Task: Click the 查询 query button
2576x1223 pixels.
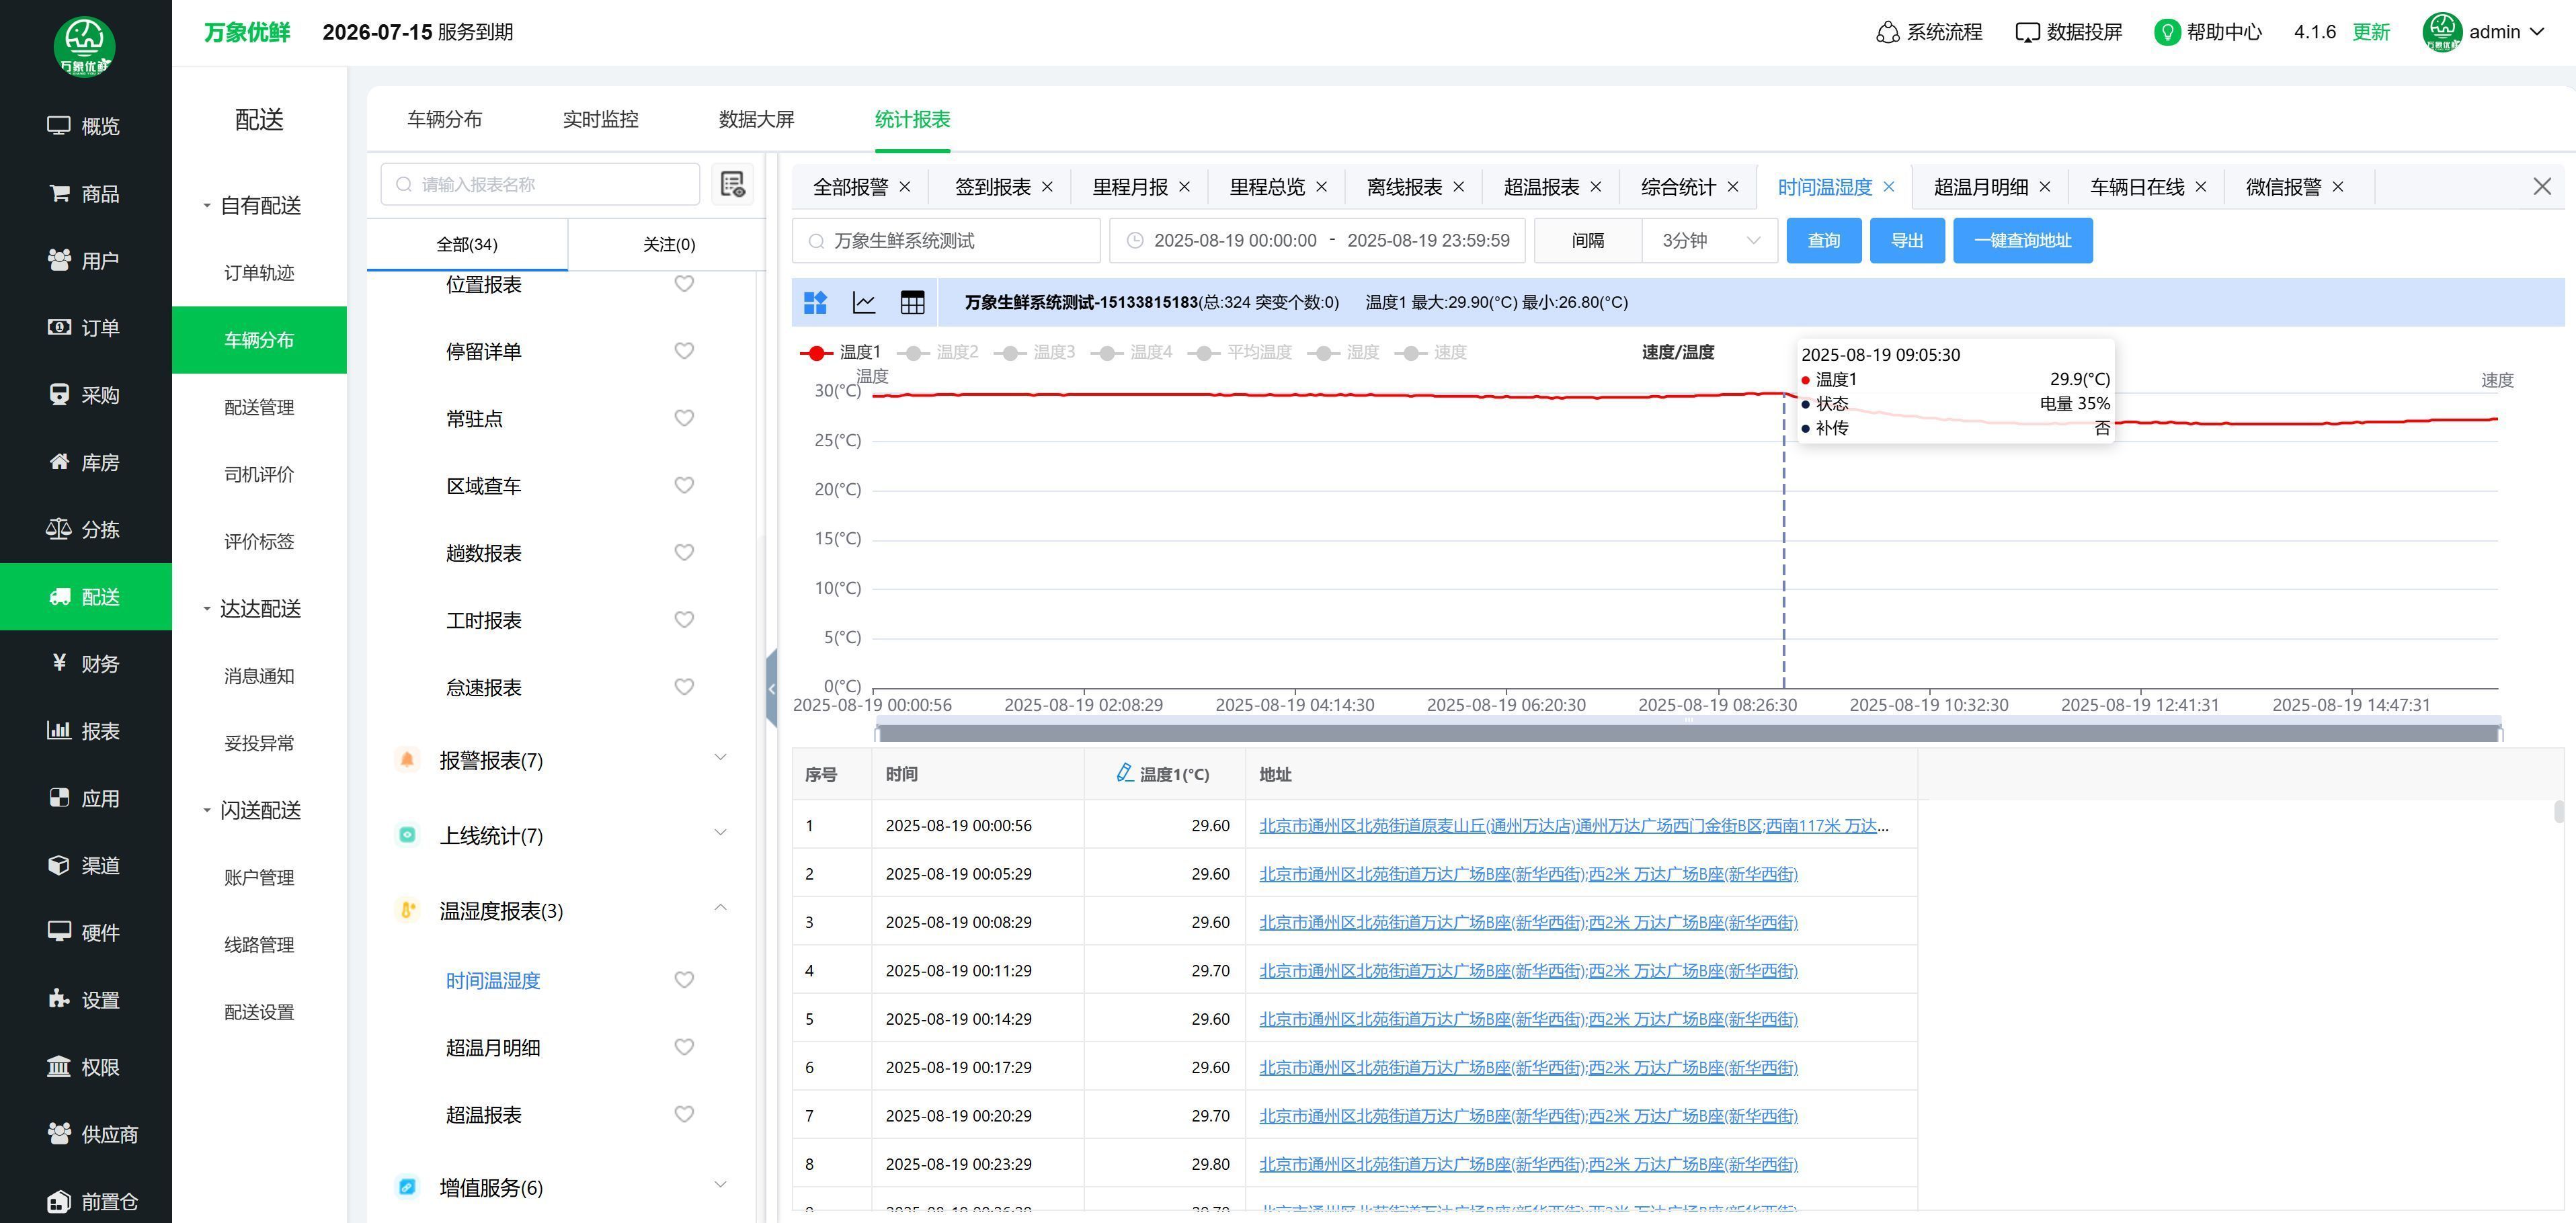Action: pos(1824,241)
